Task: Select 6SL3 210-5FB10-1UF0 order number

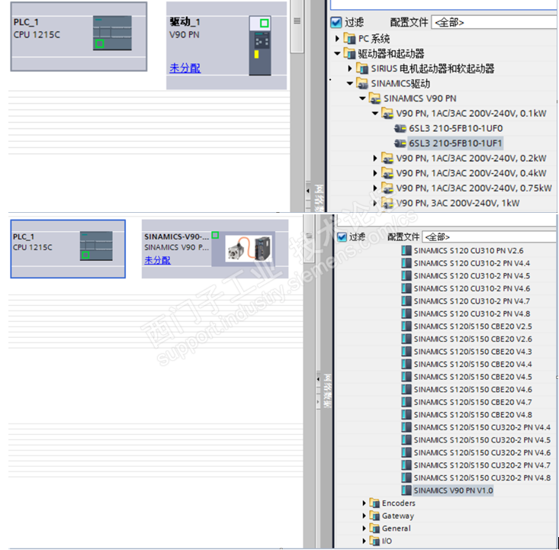Action: [455, 128]
